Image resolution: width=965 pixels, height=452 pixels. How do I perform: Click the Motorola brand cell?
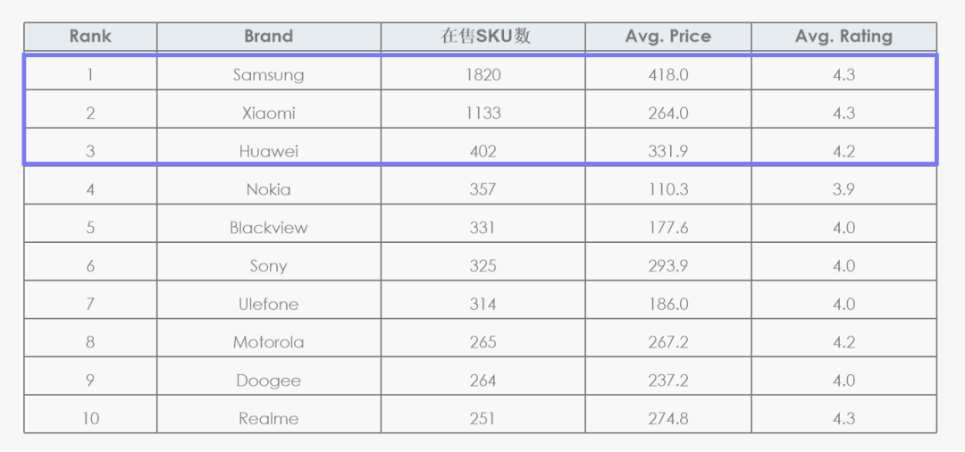point(269,341)
